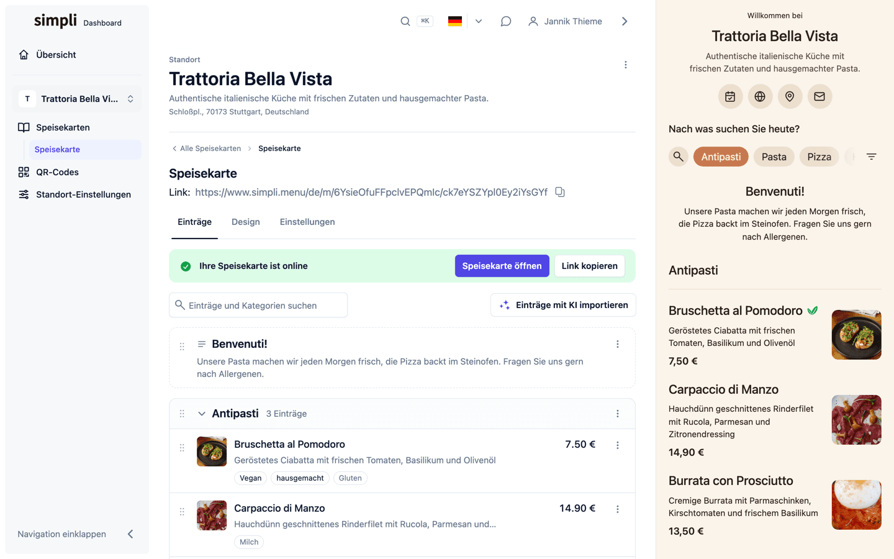Grab the drag handle of the Benvenuti! section
Image resolution: width=894 pixels, height=559 pixels.
(182, 347)
